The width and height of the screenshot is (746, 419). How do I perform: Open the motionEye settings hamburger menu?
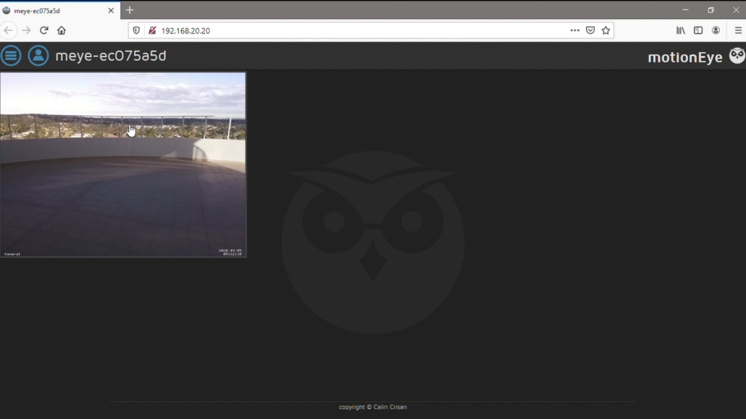11,55
